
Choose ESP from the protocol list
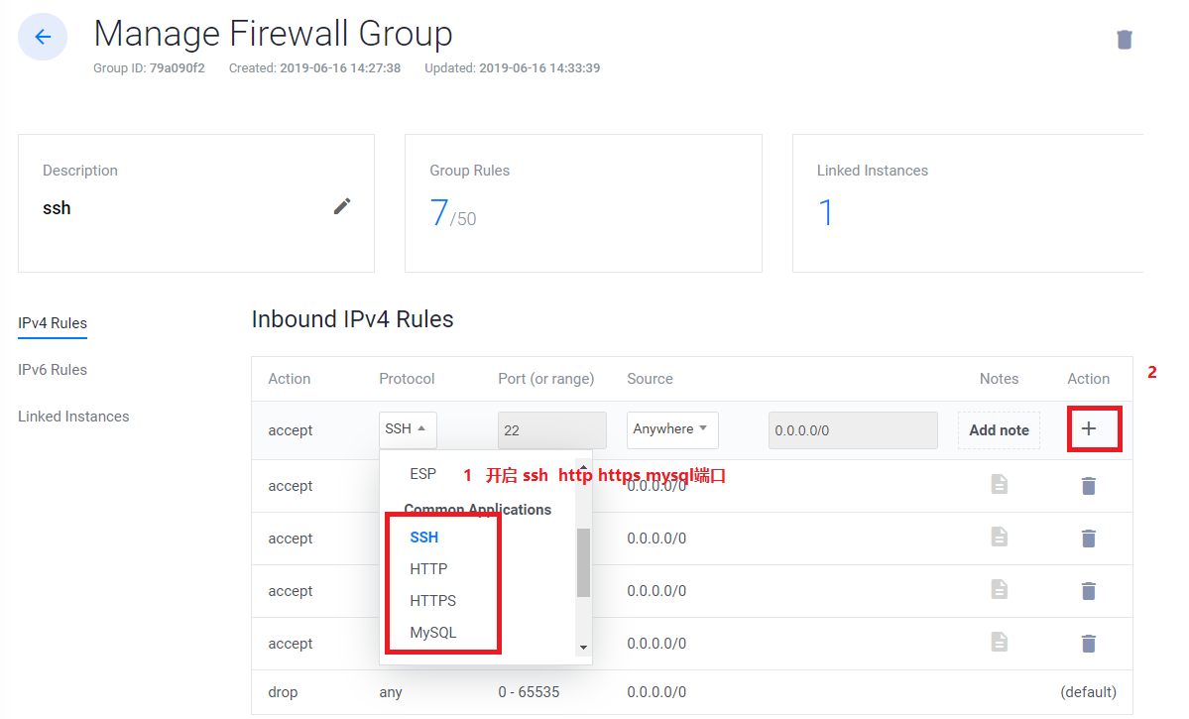point(423,474)
